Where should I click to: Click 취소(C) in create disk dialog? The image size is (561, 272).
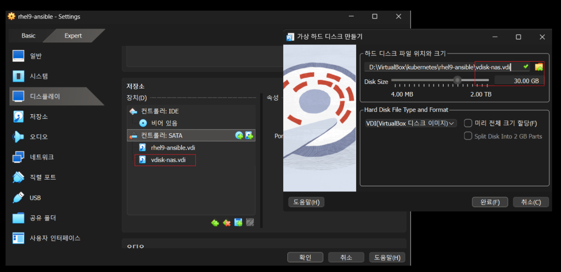[x=531, y=202]
